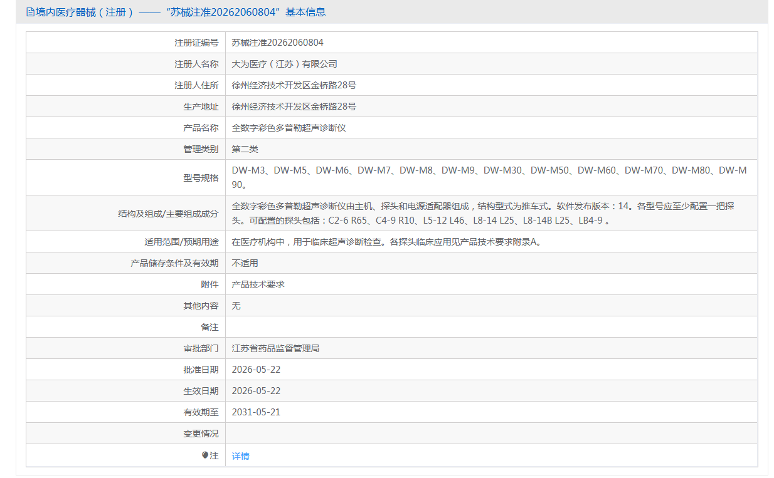The image size is (774, 478).
Task: Click the 适用范围/预期用途 label
Action: (x=181, y=242)
